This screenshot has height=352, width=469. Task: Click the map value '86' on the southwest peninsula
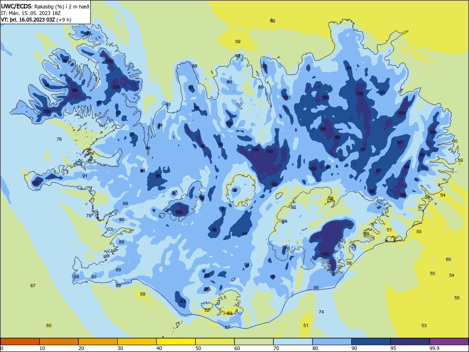(76, 277)
